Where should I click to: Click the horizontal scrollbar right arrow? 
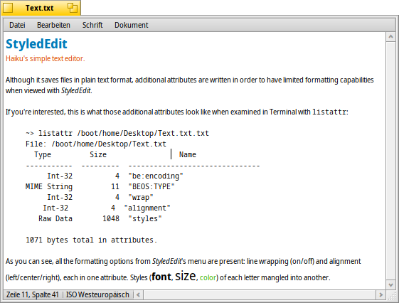[x=381, y=295]
